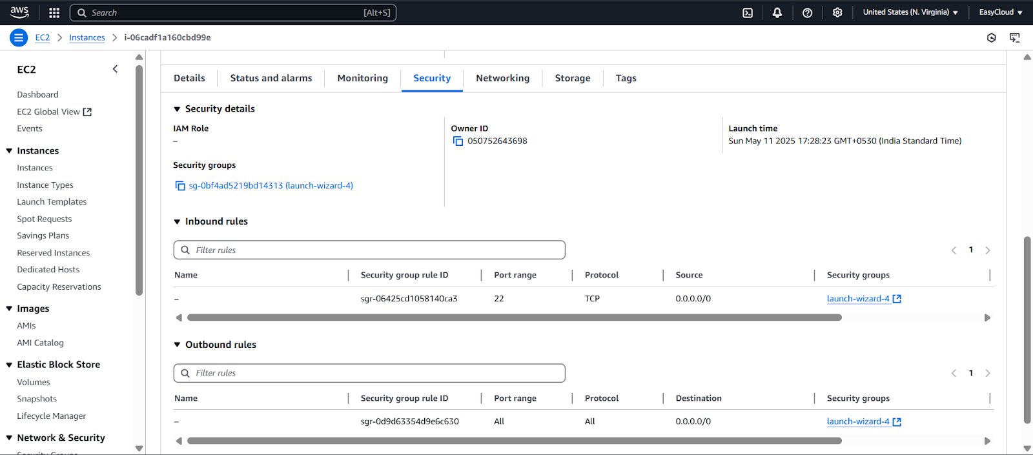Collapse the EC2 sidebar with the arrow

(115, 69)
